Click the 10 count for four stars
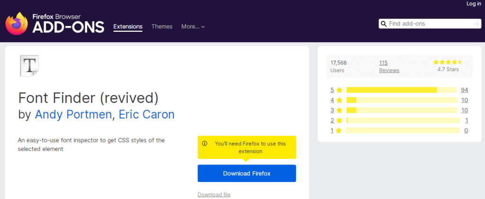This screenshot has width=485, height=199. pyautogui.click(x=464, y=100)
